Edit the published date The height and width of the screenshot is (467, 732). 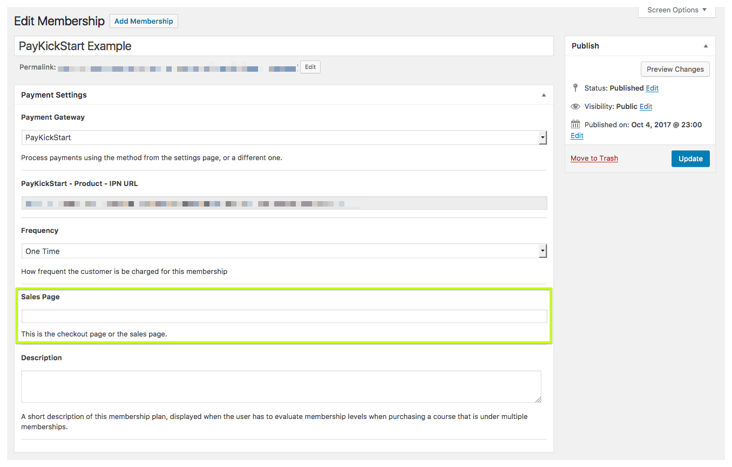point(577,135)
